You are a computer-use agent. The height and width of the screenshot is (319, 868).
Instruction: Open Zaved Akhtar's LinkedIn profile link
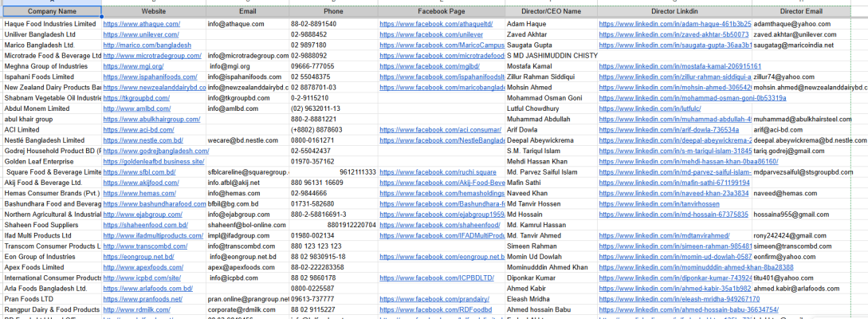point(674,34)
